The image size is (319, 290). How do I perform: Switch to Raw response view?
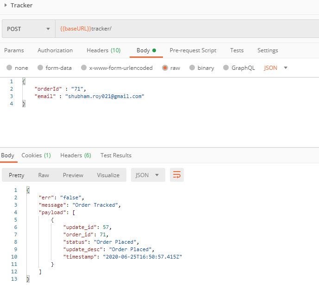tap(44, 175)
